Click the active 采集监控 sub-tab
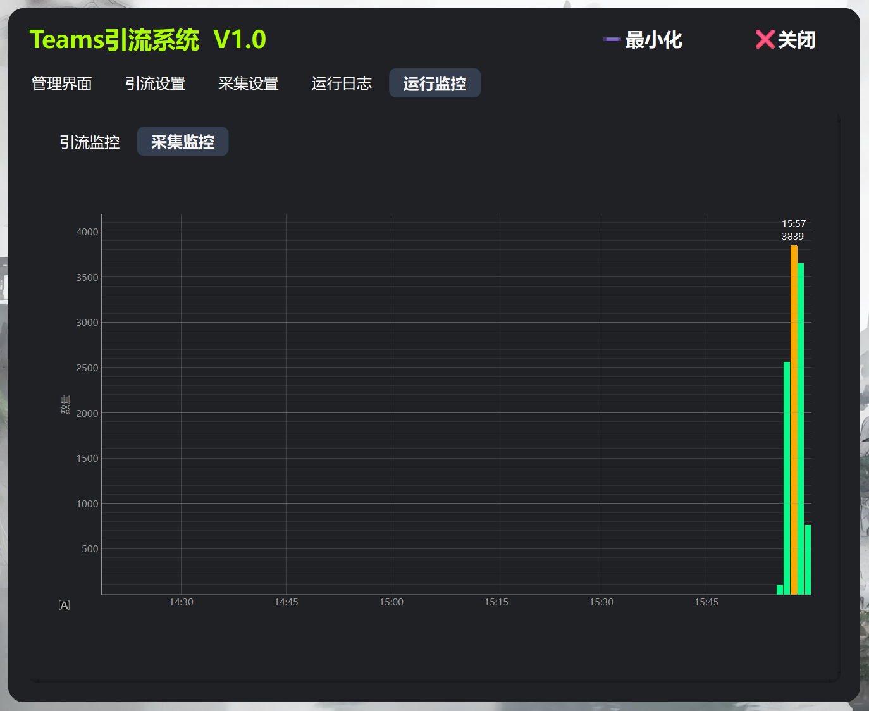869x711 pixels. click(182, 142)
